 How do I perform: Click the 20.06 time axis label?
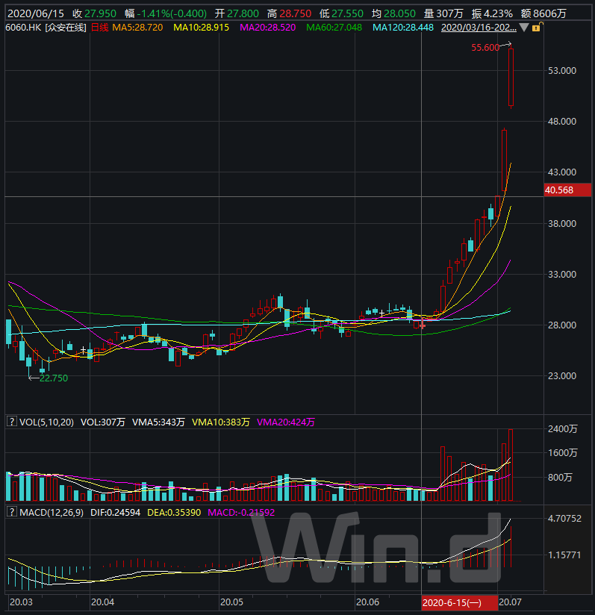[x=367, y=602]
